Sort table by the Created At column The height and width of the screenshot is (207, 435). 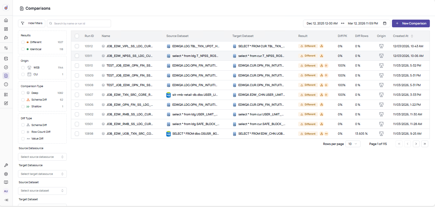coord(402,36)
